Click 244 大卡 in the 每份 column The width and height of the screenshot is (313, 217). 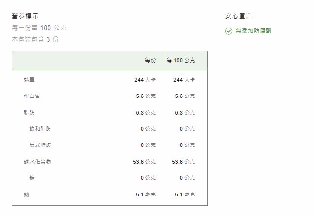click(x=144, y=80)
